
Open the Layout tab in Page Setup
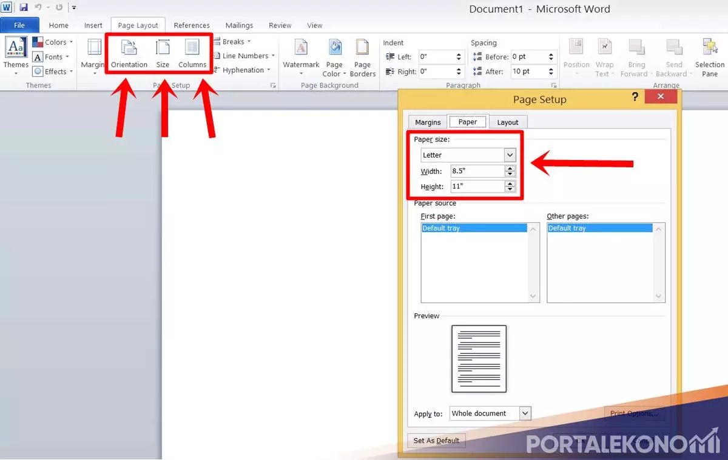(508, 122)
